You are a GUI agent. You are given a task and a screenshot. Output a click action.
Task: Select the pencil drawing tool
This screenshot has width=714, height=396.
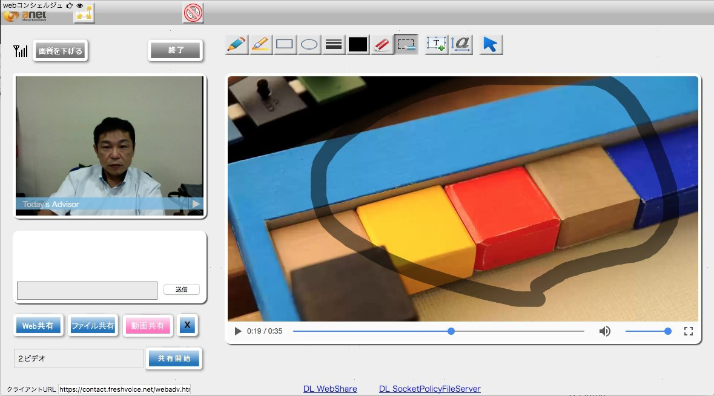tap(237, 44)
